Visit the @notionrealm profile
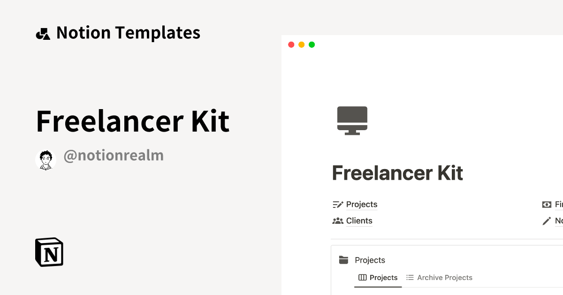Screen dimensions: 563x295 click(114, 155)
